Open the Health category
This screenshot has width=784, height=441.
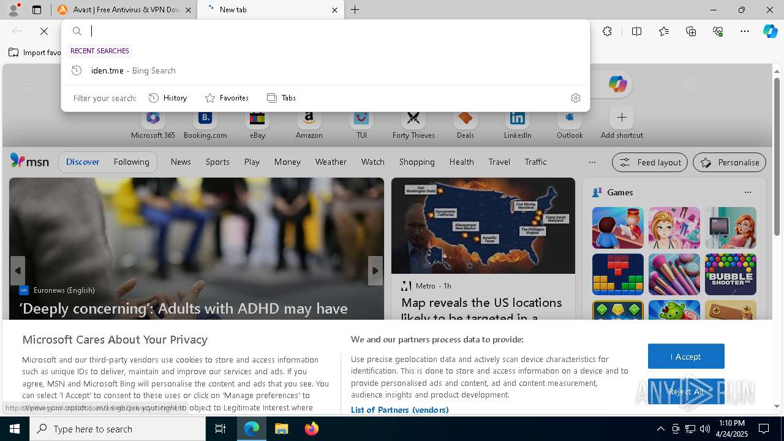[461, 162]
